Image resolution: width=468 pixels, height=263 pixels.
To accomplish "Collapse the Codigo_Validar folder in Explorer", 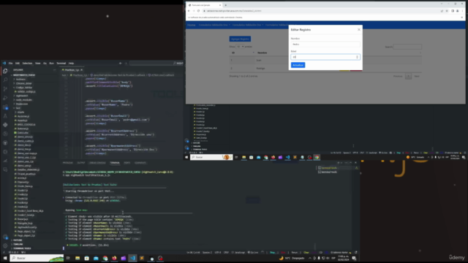I will coord(23,88).
